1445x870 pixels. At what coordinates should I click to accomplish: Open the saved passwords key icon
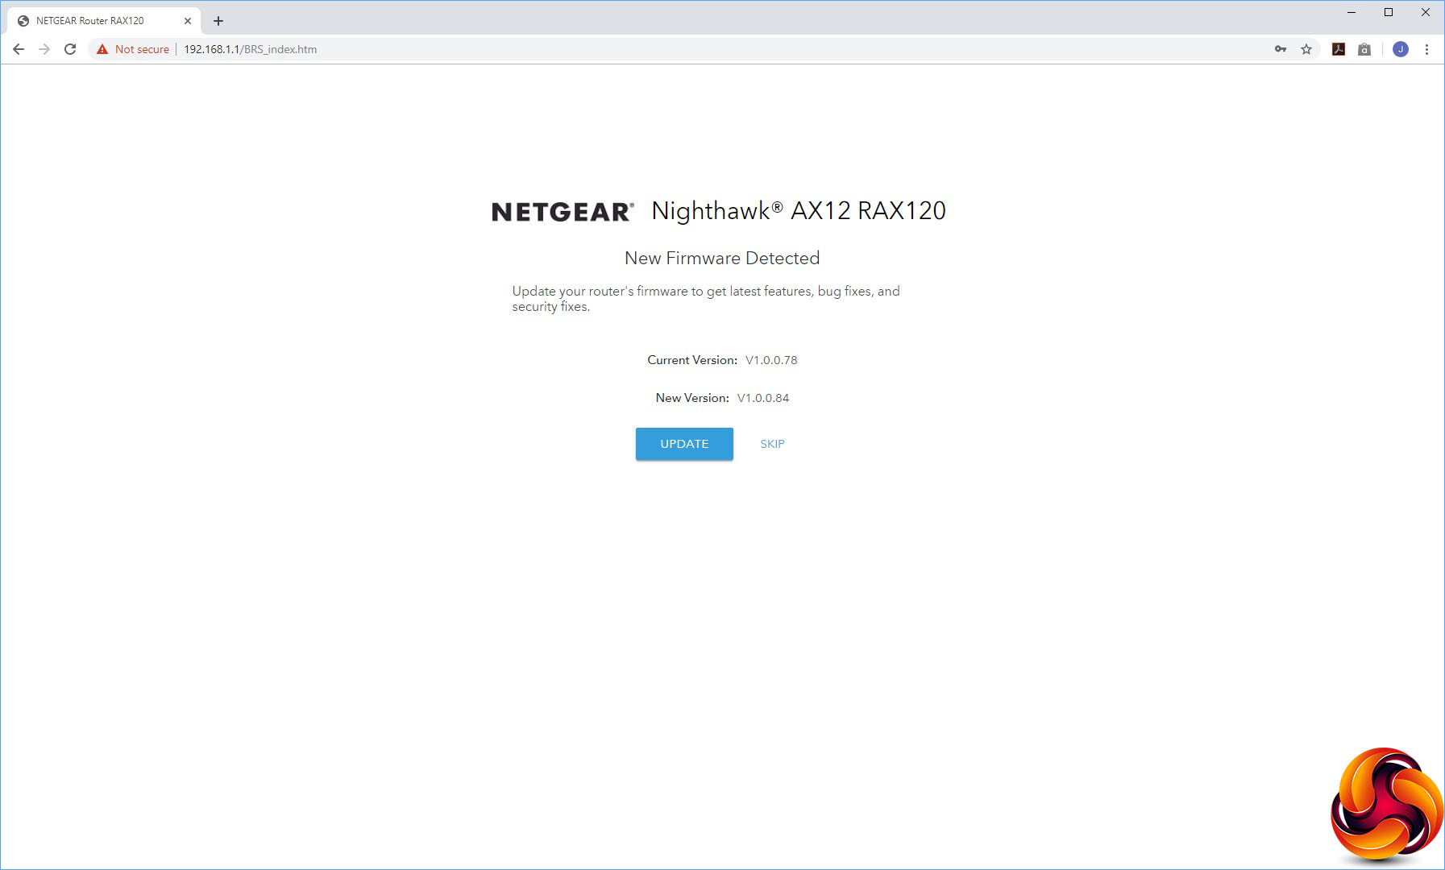pos(1281,49)
